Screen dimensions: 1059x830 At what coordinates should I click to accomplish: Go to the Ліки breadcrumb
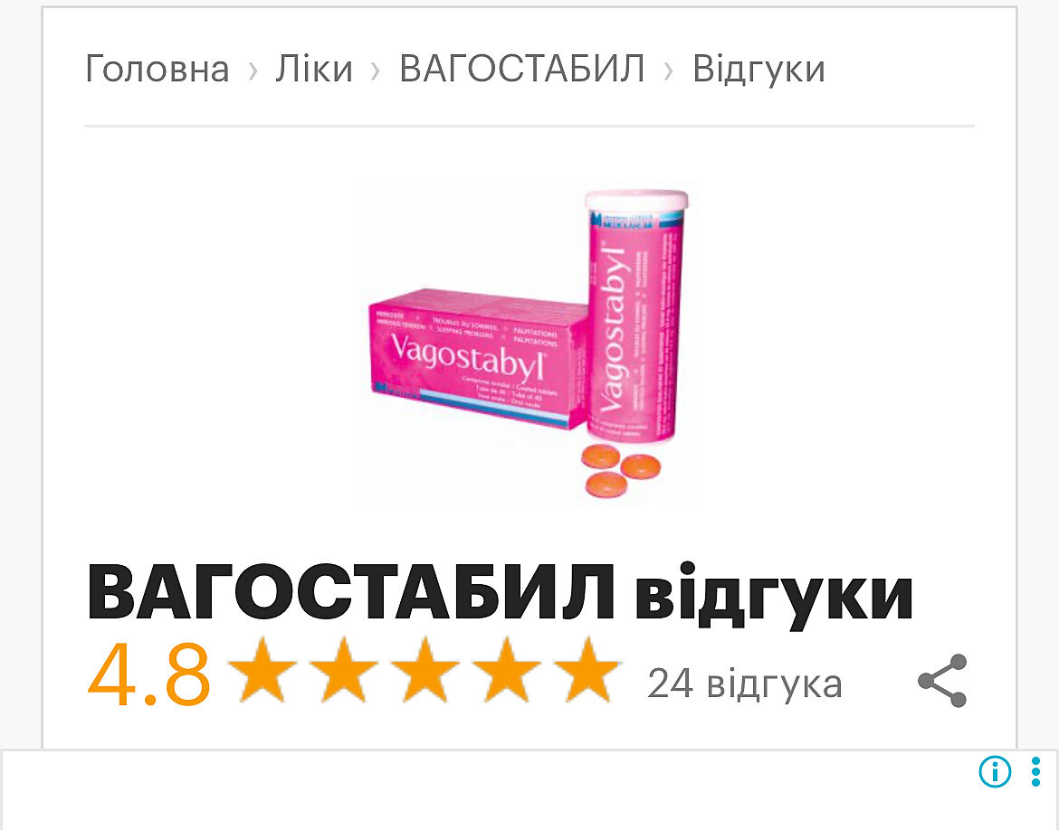(313, 69)
